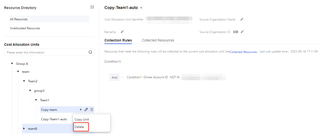
Task: Click the cost allocation unit search field
Action: 46,52
